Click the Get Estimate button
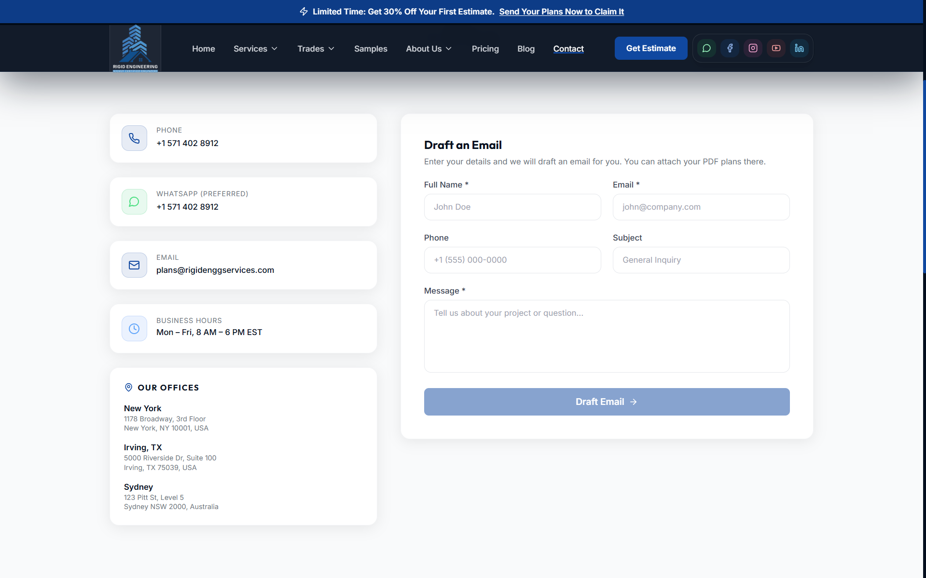The image size is (926, 578). click(x=651, y=48)
